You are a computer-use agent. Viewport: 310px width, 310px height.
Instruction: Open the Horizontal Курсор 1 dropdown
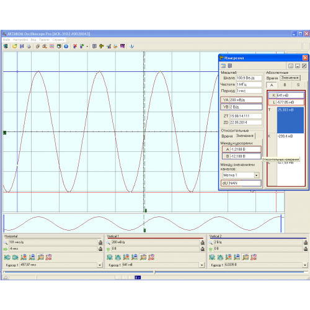[x=100, y=265]
